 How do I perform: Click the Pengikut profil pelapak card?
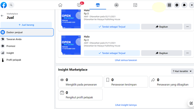coord(80,95)
